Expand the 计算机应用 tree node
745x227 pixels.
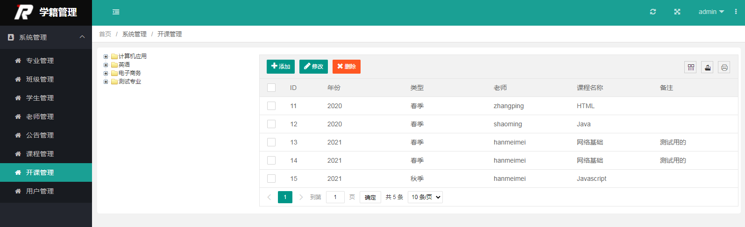(x=106, y=56)
